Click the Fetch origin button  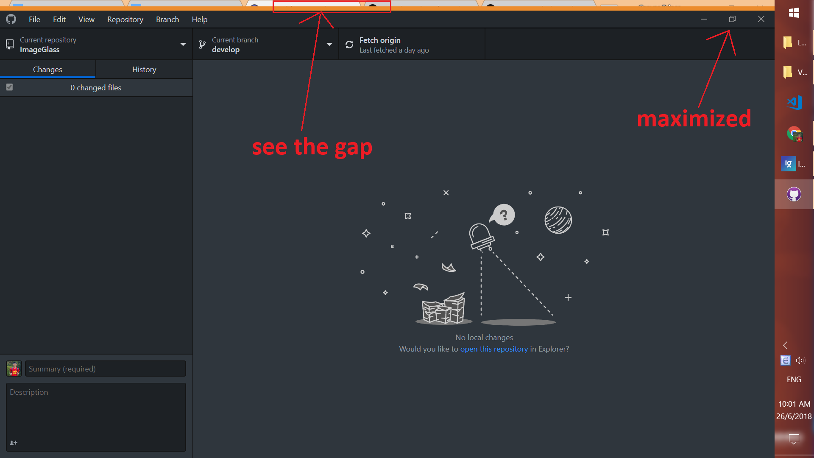coord(411,45)
